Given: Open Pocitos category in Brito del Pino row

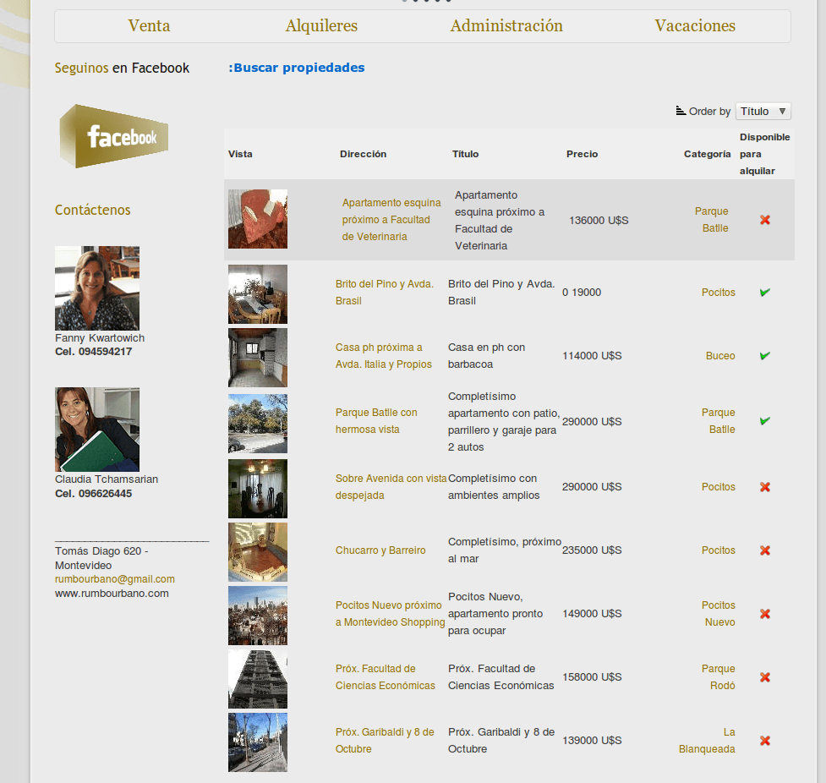Looking at the screenshot, I should (718, 293).
